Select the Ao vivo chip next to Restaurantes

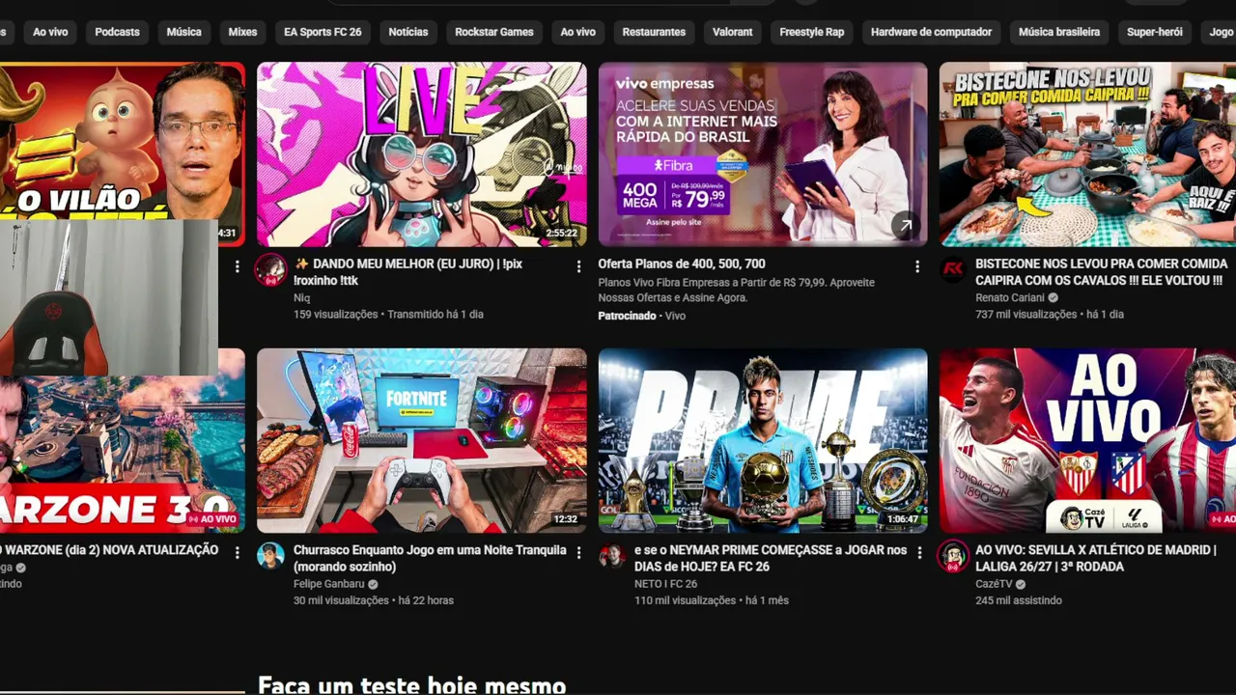coord(578,32)
